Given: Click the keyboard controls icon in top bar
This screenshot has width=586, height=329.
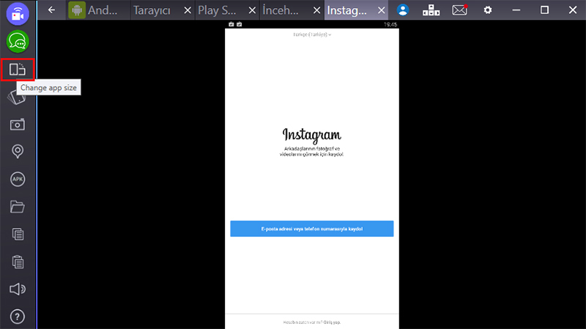Looking at the screenshot, I should pos(431,10).
